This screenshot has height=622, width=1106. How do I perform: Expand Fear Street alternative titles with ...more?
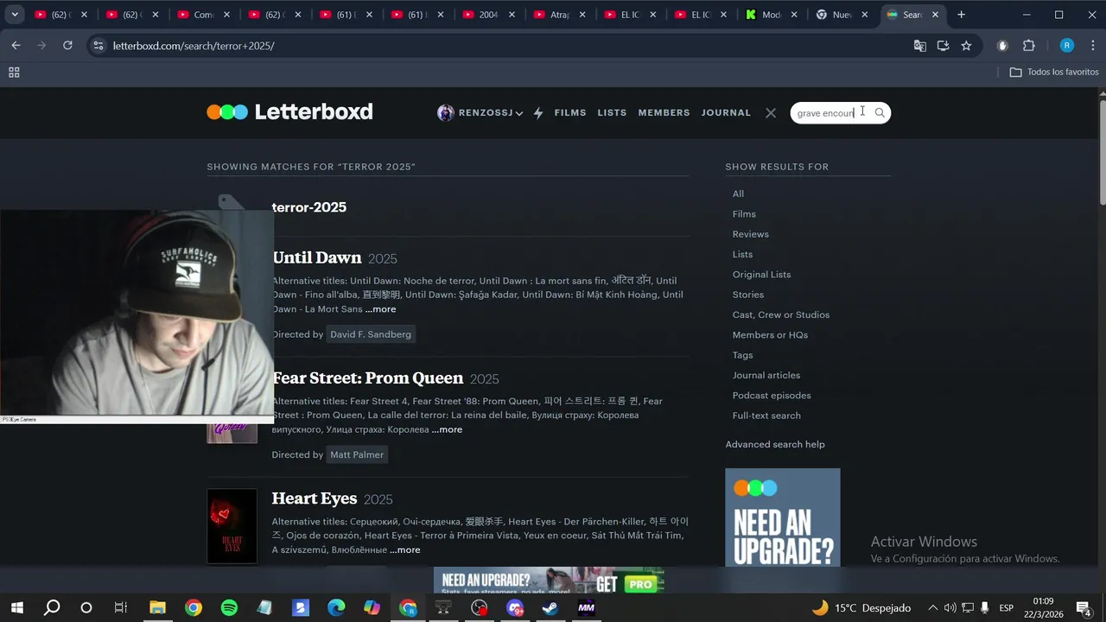click(x=447, y=429)
